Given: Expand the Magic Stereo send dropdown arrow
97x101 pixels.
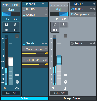Looking at the screenshot, I should [x=46, y=49].
